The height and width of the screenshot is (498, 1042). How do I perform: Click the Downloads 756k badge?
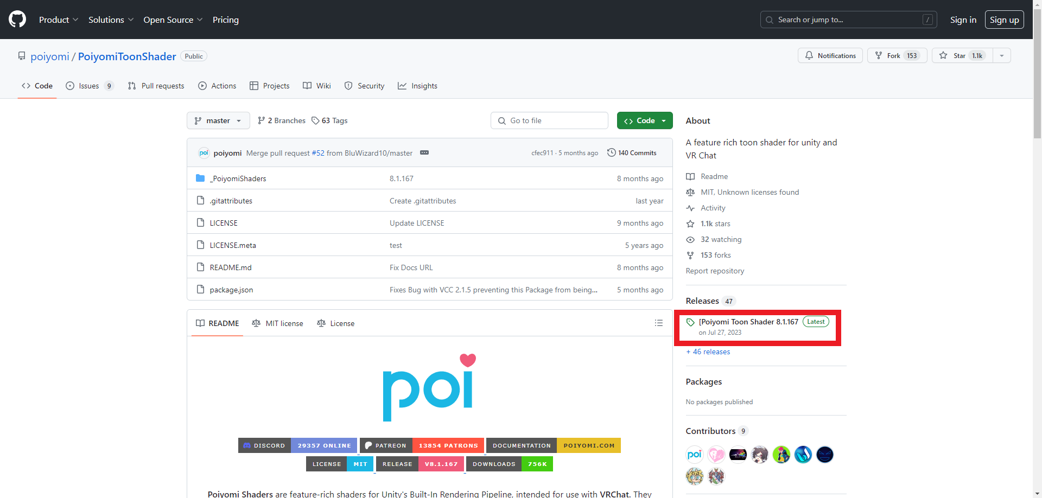[x=510, y=464]
